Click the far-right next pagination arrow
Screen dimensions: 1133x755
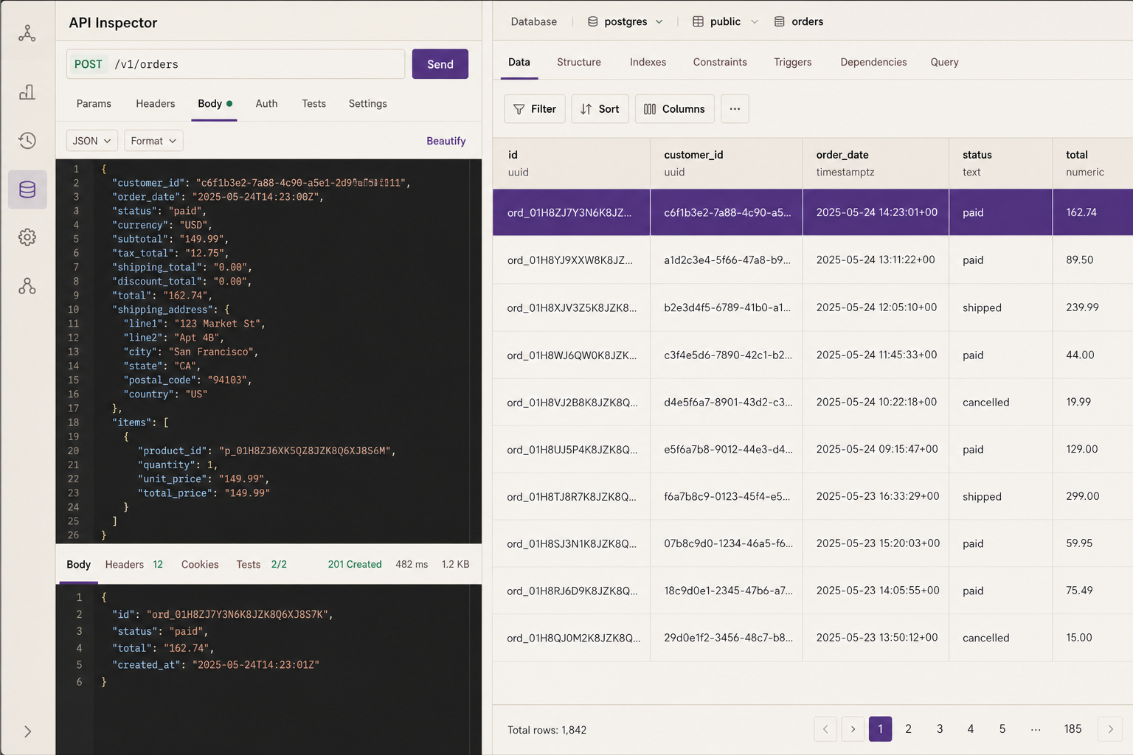coord(1110,729)
